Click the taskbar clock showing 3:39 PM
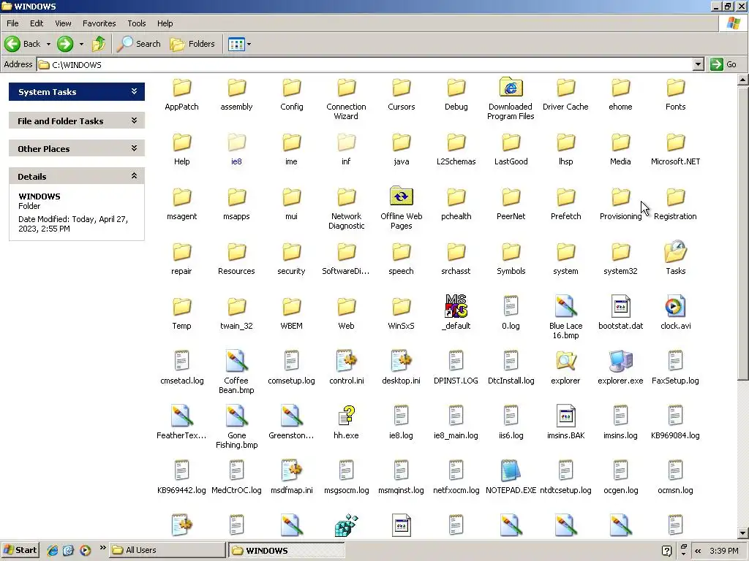 (x=724, y=551)
